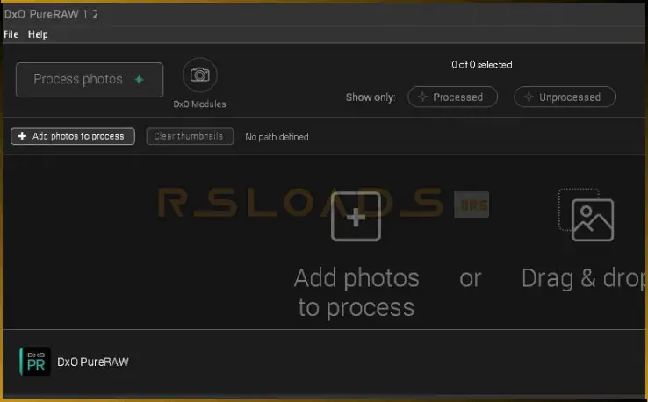This screenshot has height=402, width=648.
Task: Click the Clear thumbnails button
Action: pos(190,136)
